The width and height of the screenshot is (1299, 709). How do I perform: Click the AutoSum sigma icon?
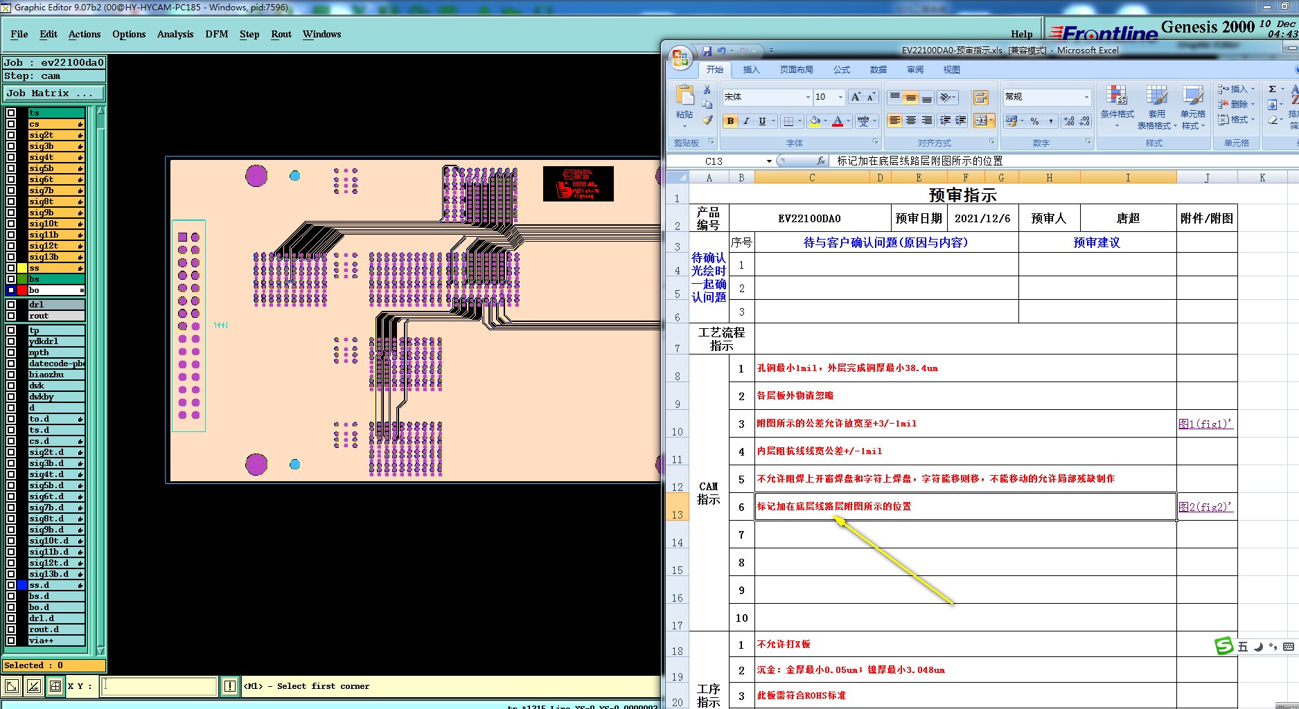tap(1272, 89)
